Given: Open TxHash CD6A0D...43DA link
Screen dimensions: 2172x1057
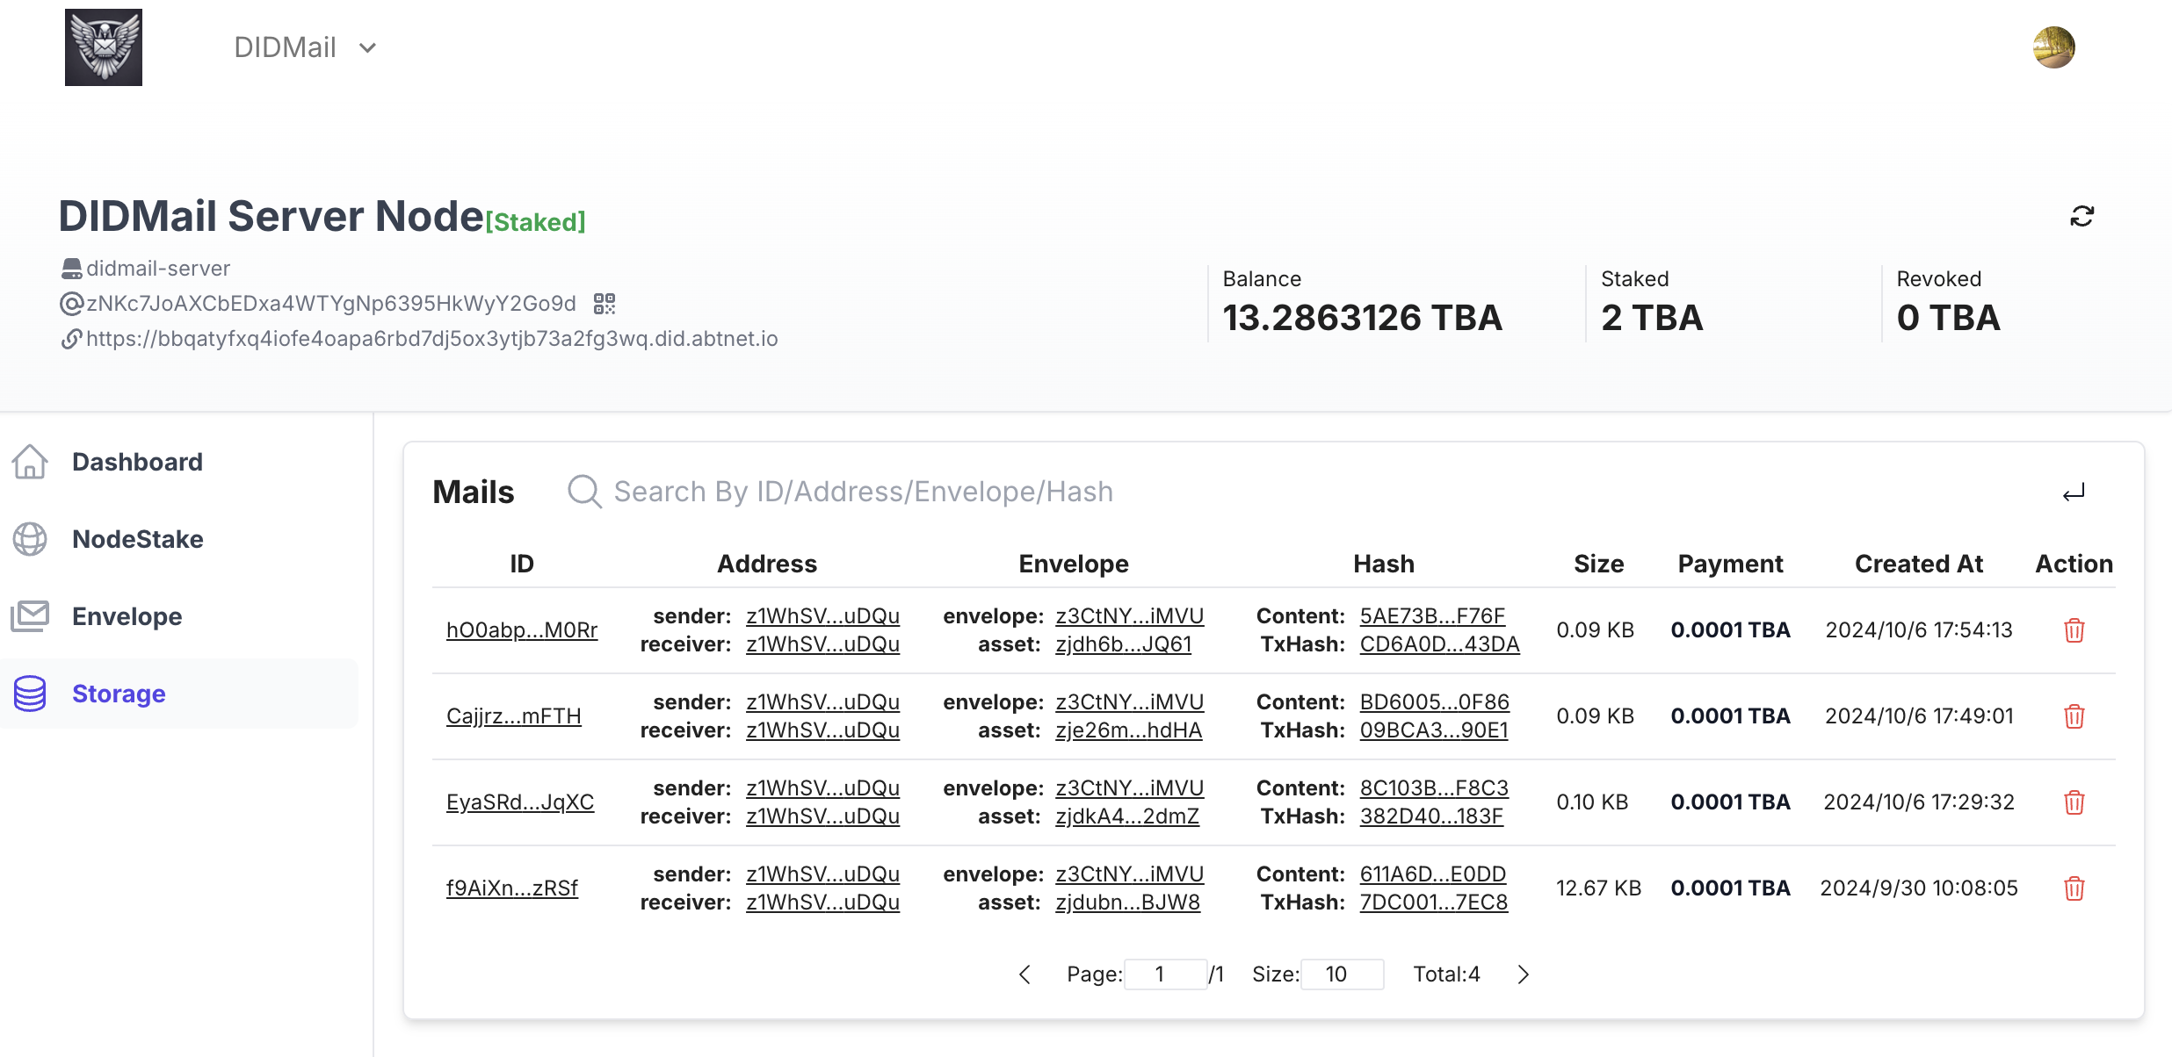Looking at the screenshot, I should [1439, 644].
